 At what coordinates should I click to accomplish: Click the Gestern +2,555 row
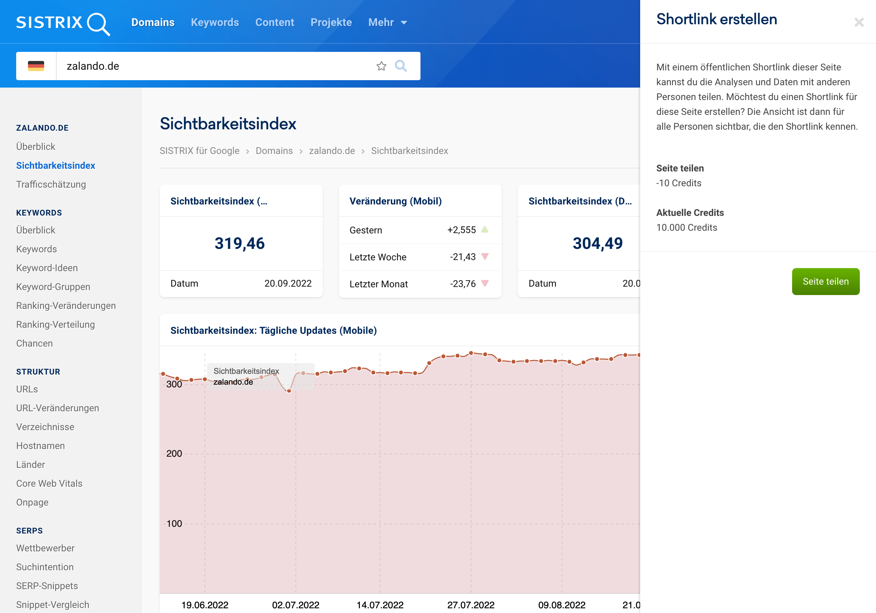tap(420, 230)
